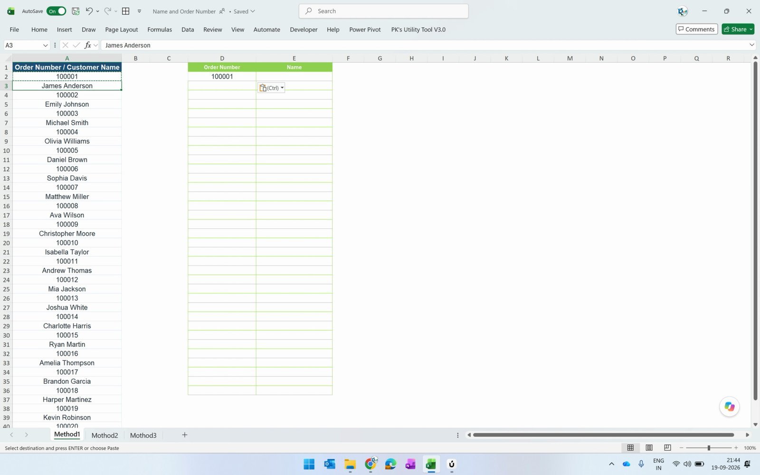The height and width of the screenshot is (475, 760).
Task: Switch to Normal view icon
Action: 630,447
